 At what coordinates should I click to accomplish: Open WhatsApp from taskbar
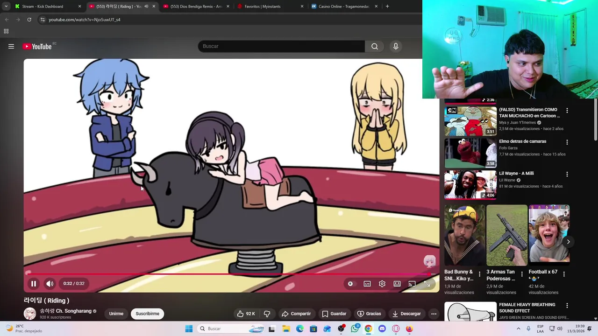point(355,329)
